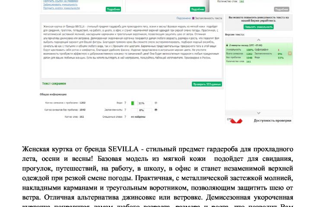Open the 'Получить кнопку уникальности' link
Viewport: 311px width, 207px height.
pos(61,8)
